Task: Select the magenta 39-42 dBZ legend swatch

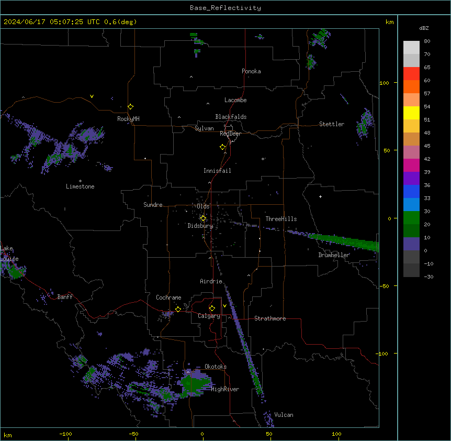Action: point(411,165)
